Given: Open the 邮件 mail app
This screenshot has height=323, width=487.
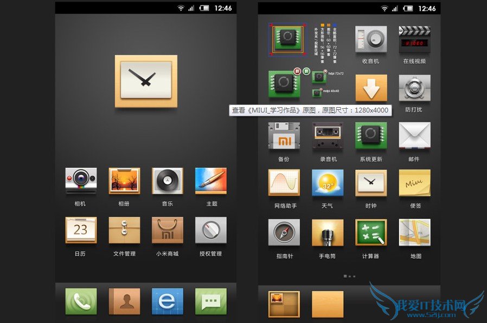Looking at the screenshot, I should pos(415,135).
